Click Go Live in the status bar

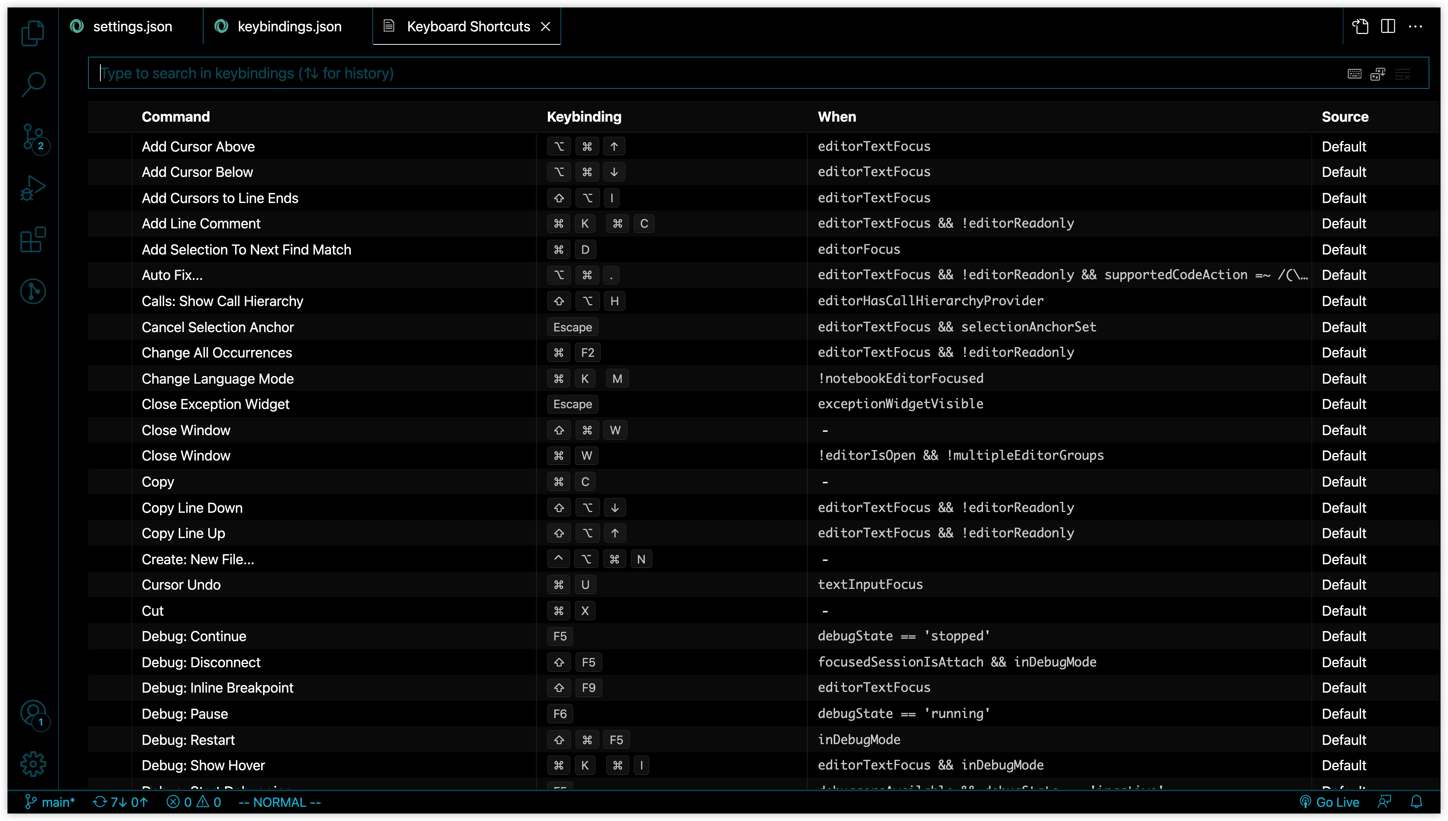[x=1330, y=802]
